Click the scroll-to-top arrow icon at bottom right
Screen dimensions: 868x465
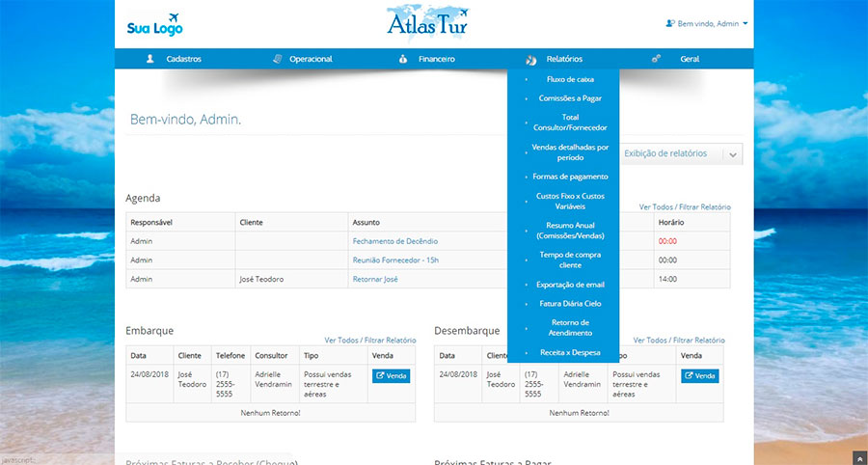coord(859,459)
